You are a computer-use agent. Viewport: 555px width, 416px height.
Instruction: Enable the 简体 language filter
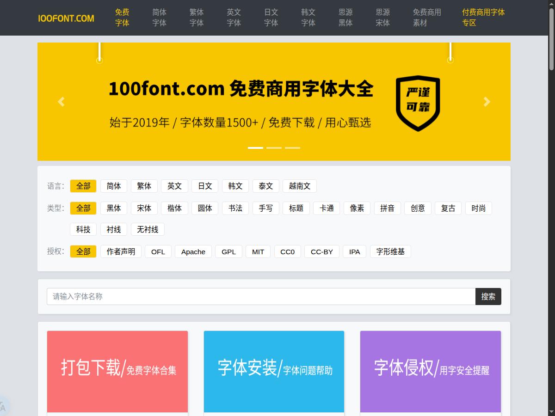point(114,186)
